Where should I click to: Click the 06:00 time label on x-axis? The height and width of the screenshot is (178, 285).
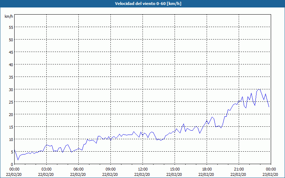coord(78,169)
